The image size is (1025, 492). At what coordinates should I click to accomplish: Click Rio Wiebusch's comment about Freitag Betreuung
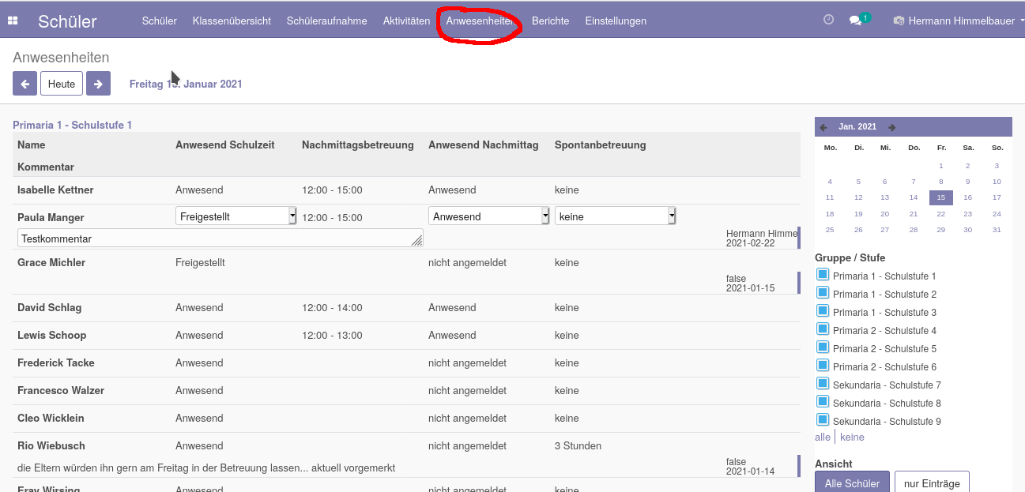206,468
